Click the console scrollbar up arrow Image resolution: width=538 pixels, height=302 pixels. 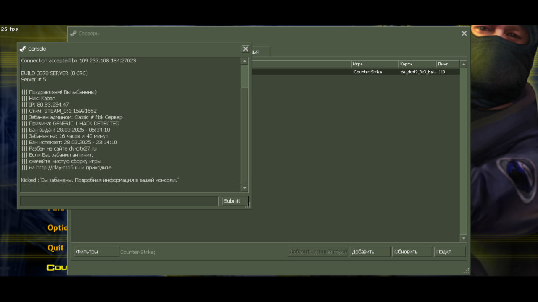[x=245, y=61]
